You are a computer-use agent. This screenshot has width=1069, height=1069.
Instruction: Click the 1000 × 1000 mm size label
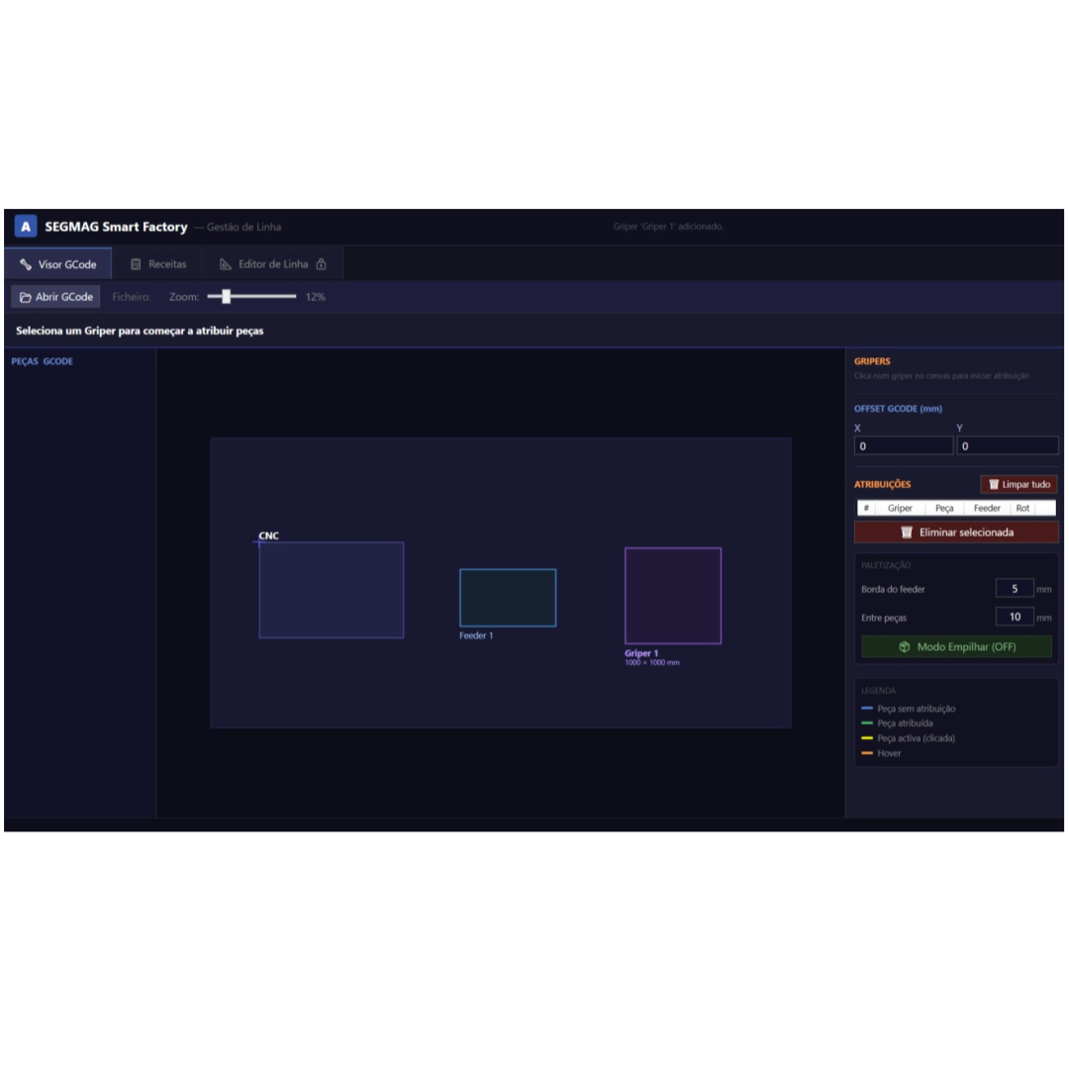(x=651, y=662)
